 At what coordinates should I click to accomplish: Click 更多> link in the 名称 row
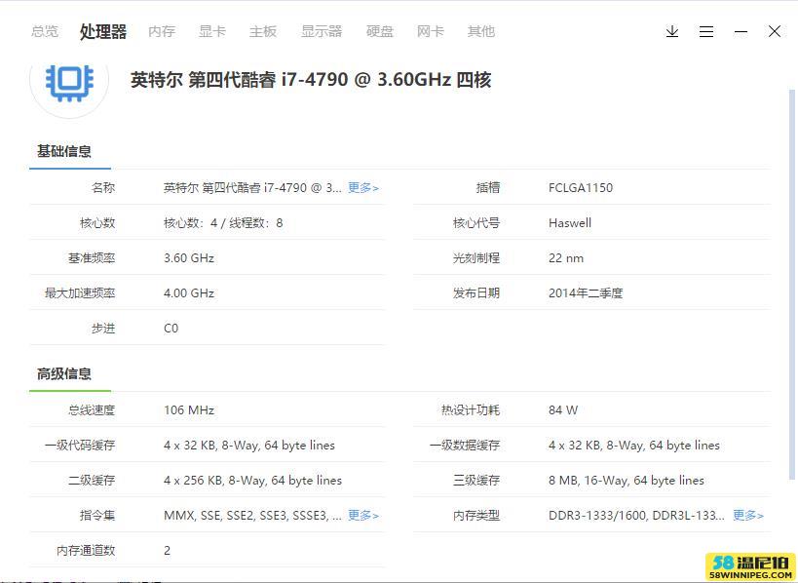363,188
